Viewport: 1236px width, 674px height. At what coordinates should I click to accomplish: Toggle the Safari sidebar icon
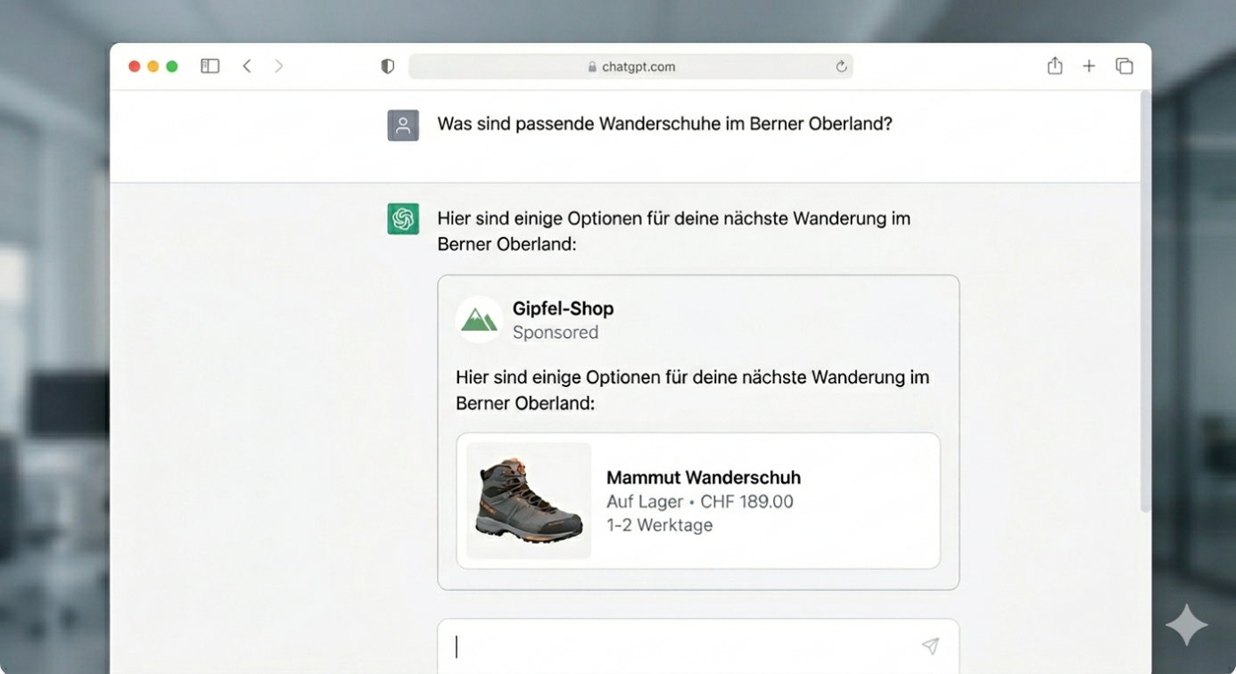point(210,66)
